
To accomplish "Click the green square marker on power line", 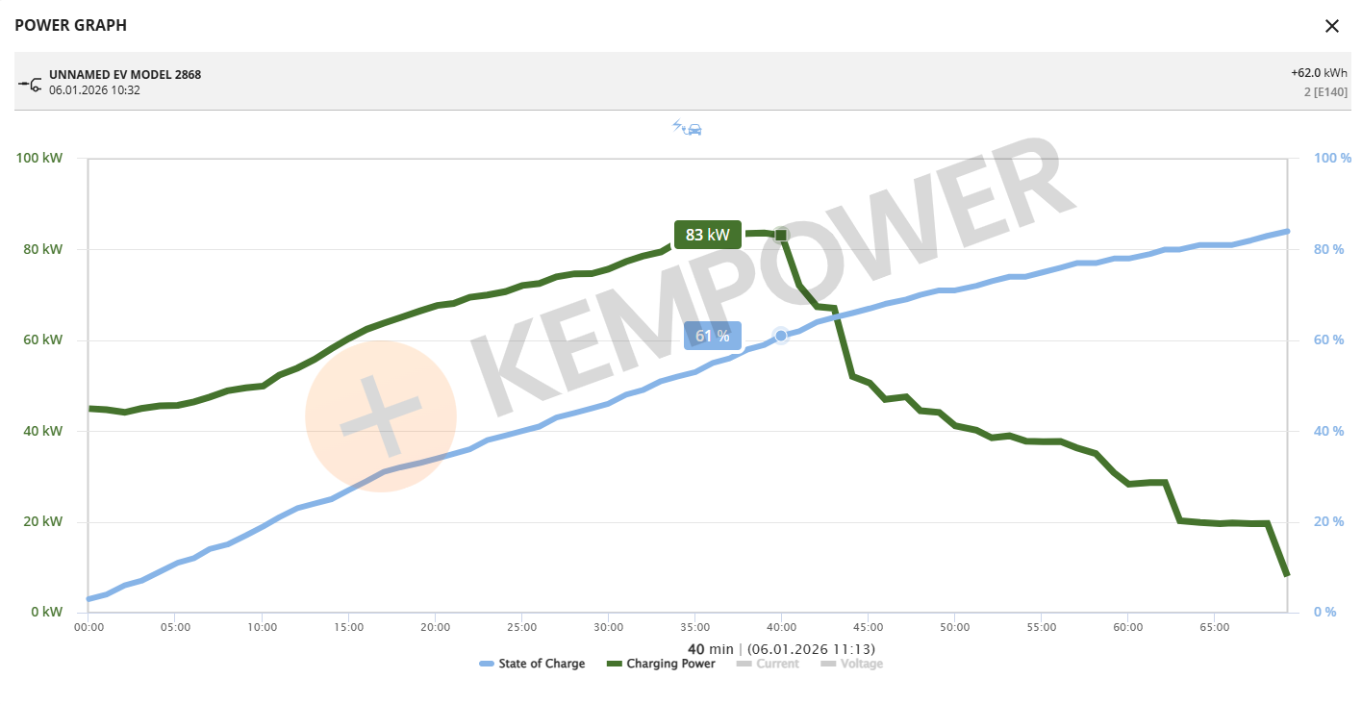I will pos(781,235).
